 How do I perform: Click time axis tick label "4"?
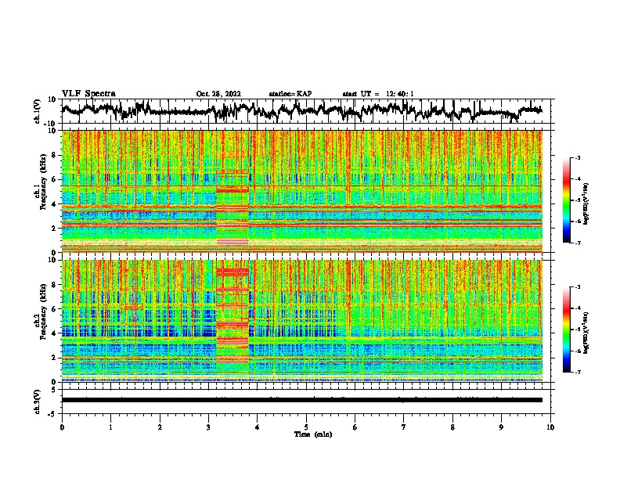click(x=258, y=427)
